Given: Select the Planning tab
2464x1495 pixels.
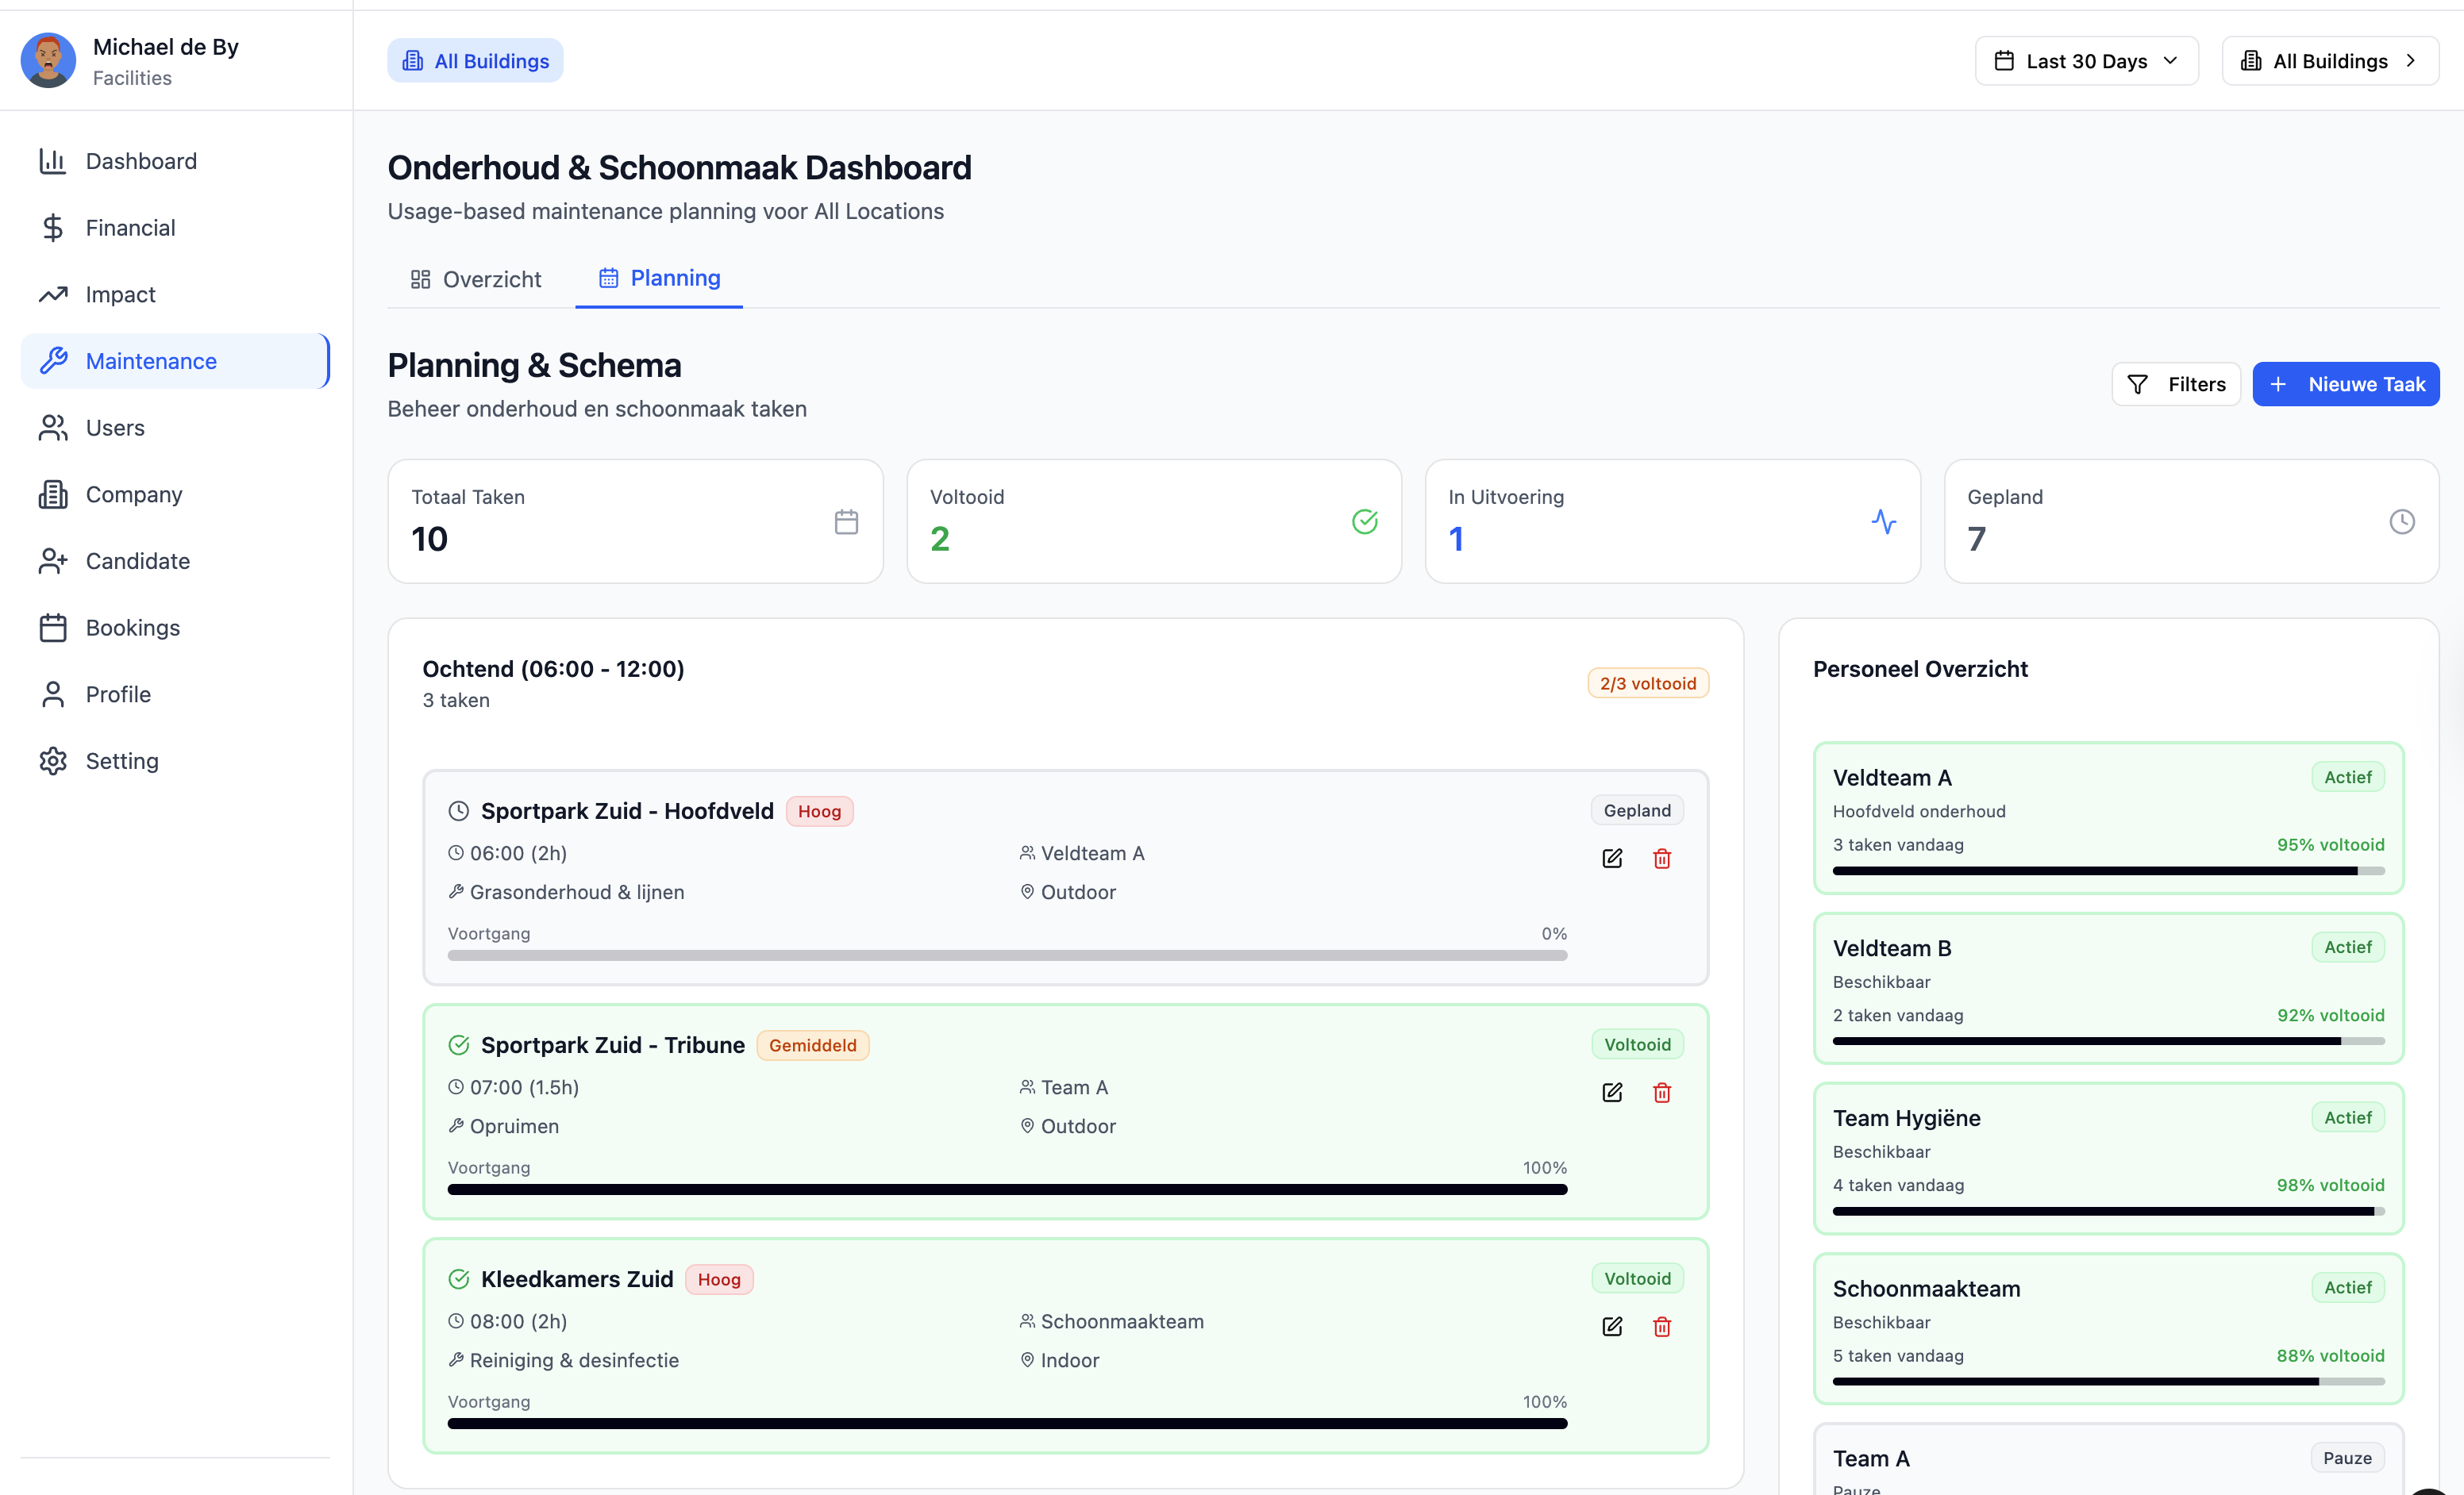Looking at the screenshot, I should (x=659, y=278).
